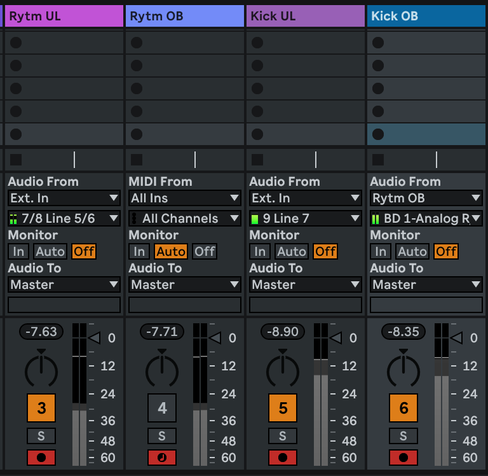Click the Kick UL volume fader handle
Viewport: 488px width, 476px height.
(335, 338)
